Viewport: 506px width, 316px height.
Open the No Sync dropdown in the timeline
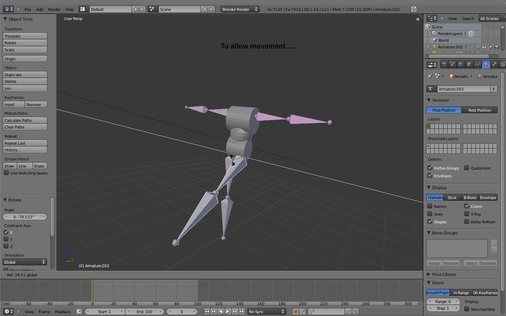point(266,311)
